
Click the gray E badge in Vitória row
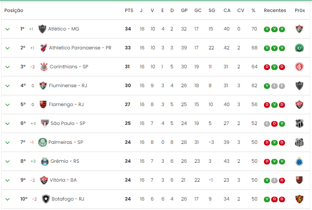pos(274,180)
